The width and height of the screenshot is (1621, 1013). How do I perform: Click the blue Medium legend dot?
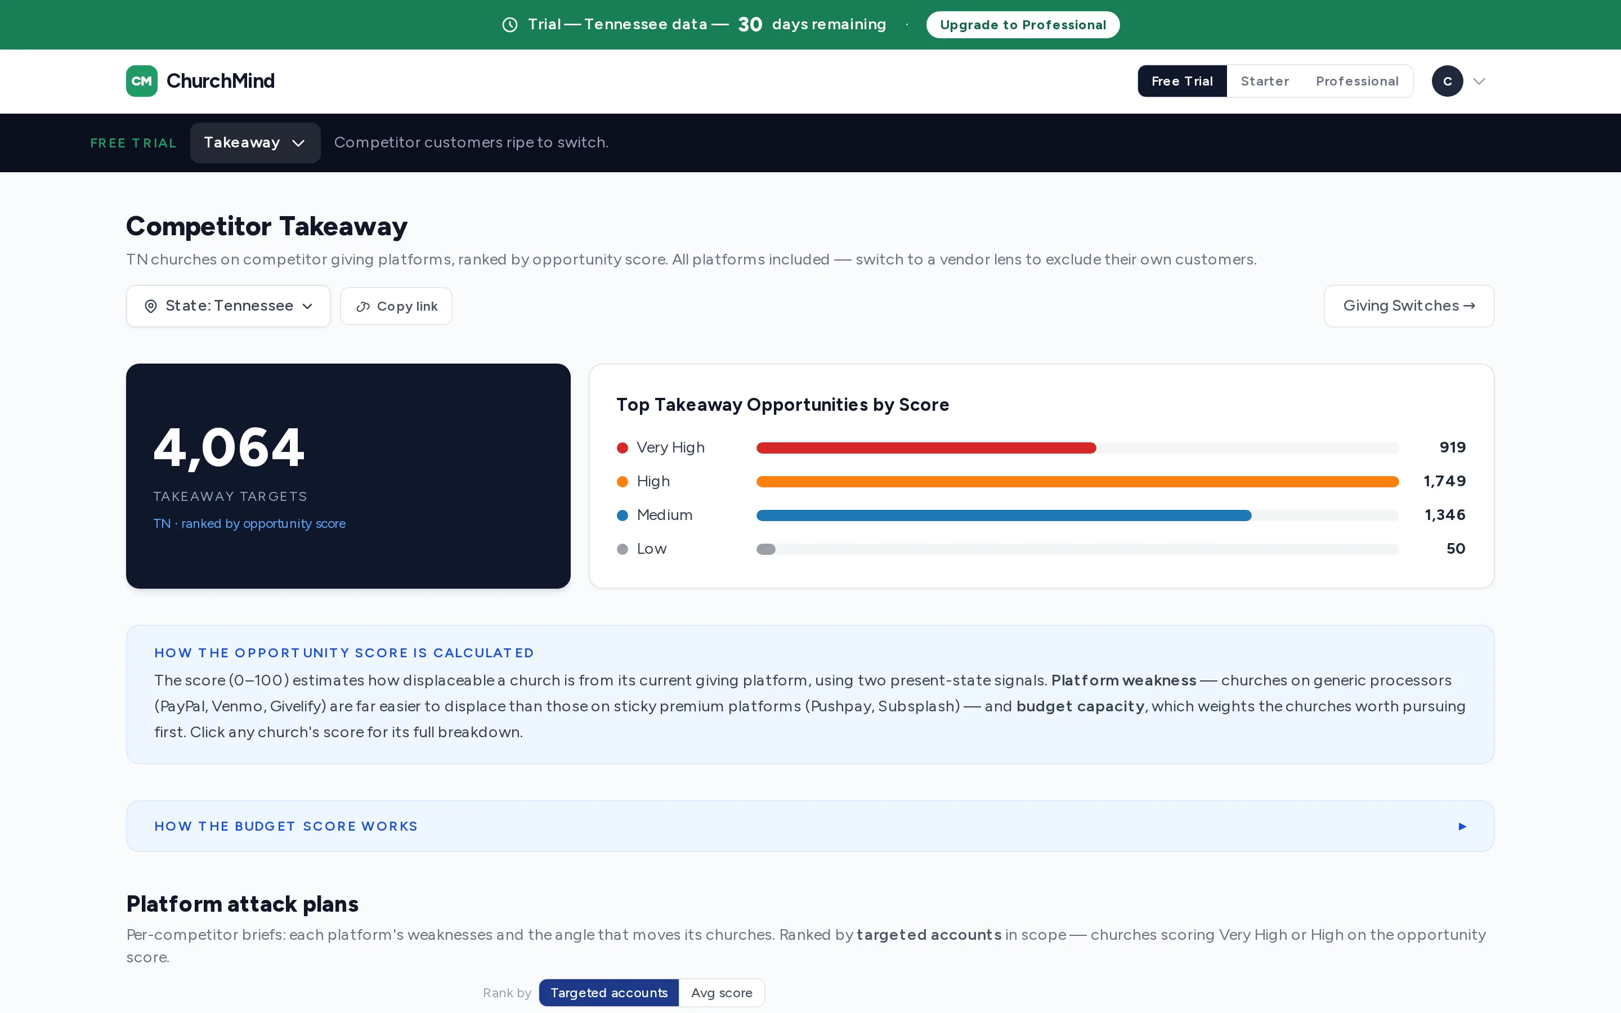[623, 515]
